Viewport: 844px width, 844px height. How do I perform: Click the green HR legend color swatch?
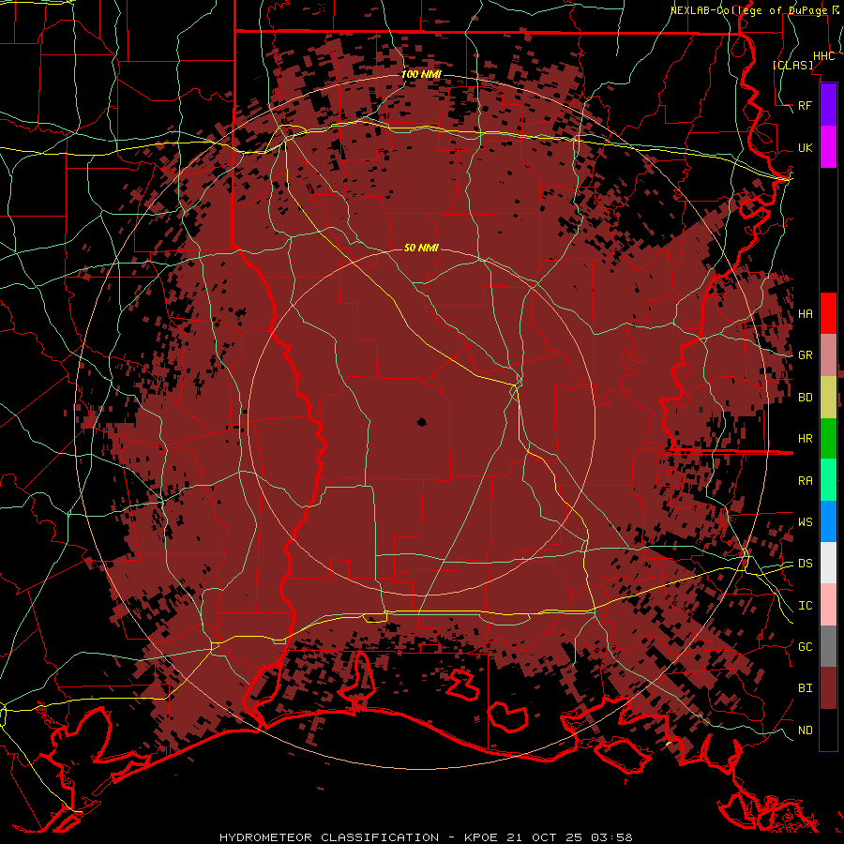tap(828, 439)
